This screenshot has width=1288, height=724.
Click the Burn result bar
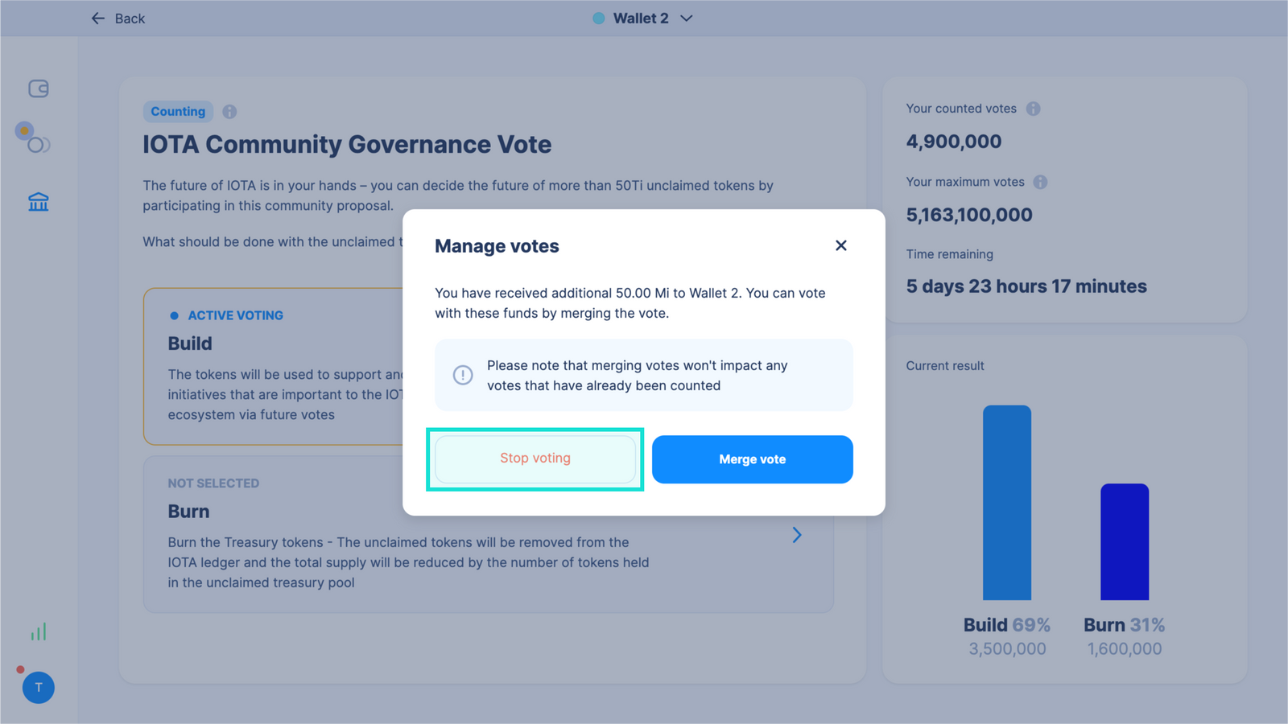[1125, 541]
